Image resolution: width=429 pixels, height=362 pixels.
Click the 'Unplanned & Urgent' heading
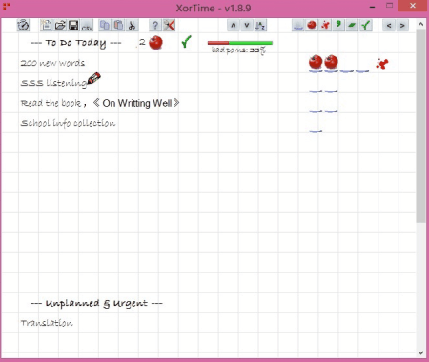[96, 303]
